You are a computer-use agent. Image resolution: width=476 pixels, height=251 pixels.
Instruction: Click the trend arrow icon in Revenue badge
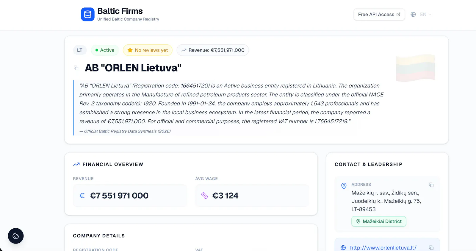click(x=184, y=50)
